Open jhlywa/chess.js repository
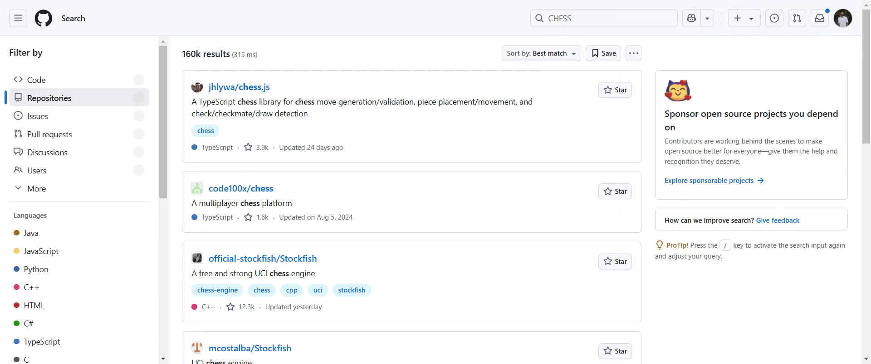The image size is (871, 364). tap(239, 87)
